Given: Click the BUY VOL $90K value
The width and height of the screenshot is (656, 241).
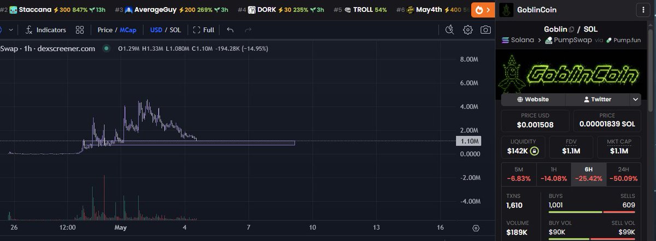Looking at the screenshot, I should point(558,232).
